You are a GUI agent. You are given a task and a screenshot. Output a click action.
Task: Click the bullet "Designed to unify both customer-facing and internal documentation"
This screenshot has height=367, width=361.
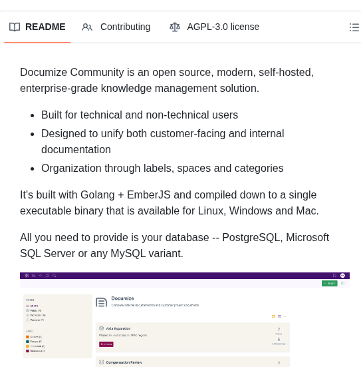coord(163,142)
